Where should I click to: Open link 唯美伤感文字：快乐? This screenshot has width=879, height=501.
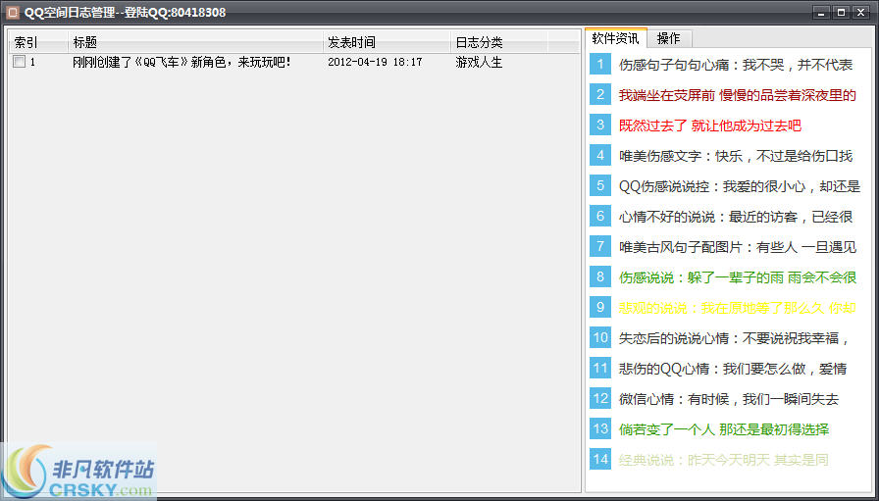click(736, 156)
